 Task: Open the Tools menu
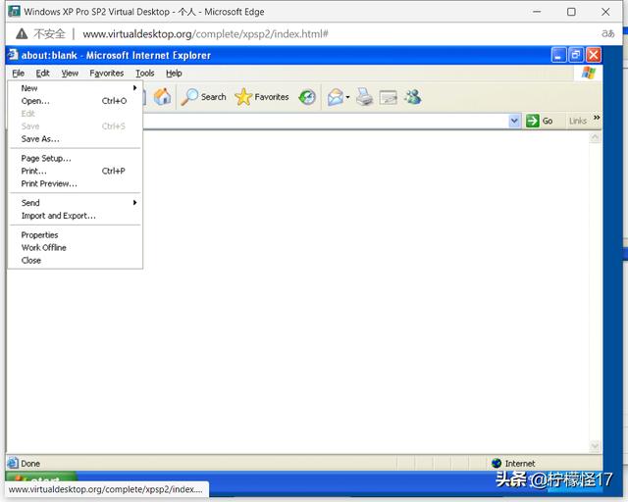click(x=144, y=74)
